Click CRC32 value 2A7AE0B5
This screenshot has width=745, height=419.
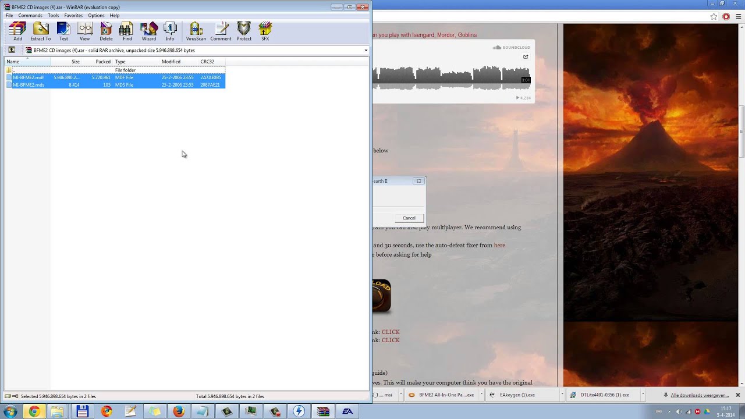pos(211,77)
